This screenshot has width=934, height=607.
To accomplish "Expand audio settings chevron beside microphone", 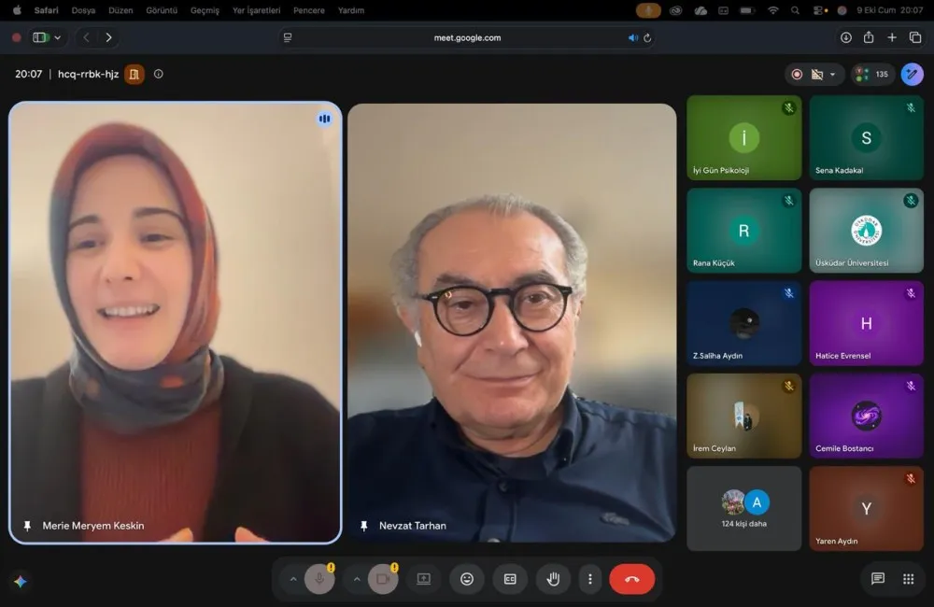I will tap(293, 579).
